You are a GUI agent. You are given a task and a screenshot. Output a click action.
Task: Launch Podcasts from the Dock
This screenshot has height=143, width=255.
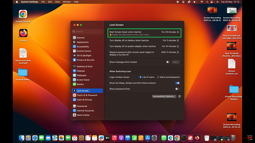[x=121, y=138]
